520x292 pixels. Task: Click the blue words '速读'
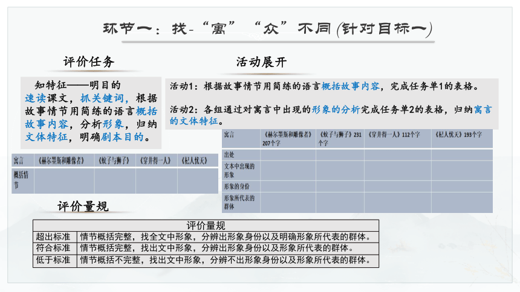click(x=35, y=98)
